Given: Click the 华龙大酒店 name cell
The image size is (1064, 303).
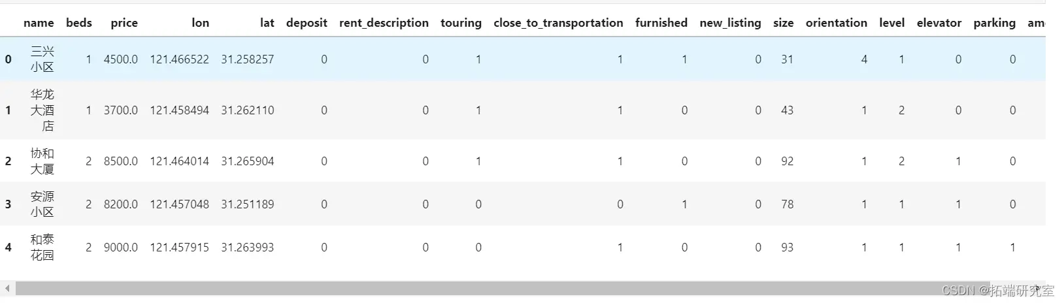Looking at the screenshot, I should point(42,110).
